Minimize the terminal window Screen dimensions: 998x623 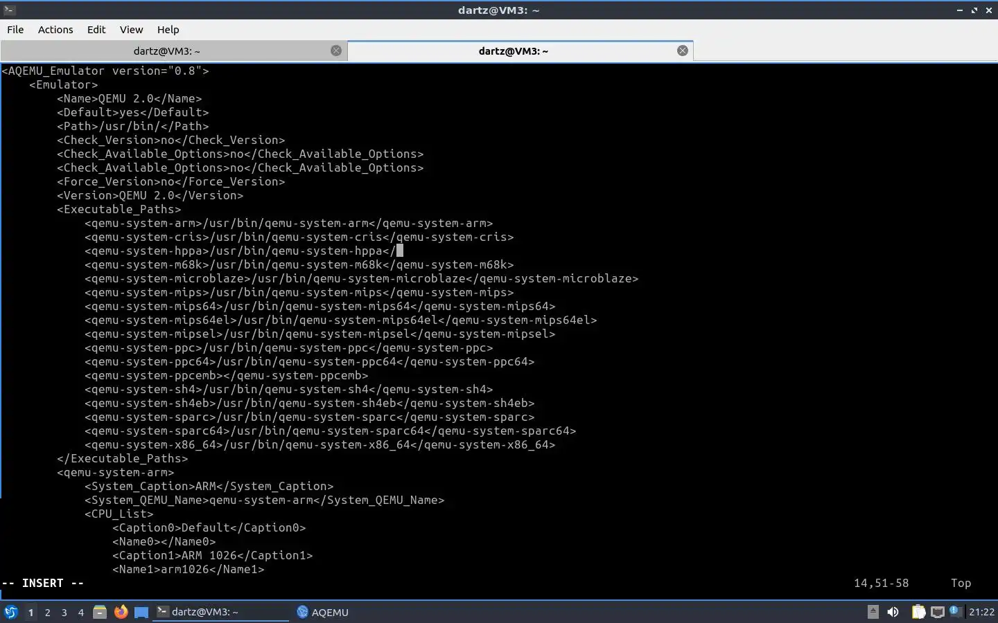960,10
